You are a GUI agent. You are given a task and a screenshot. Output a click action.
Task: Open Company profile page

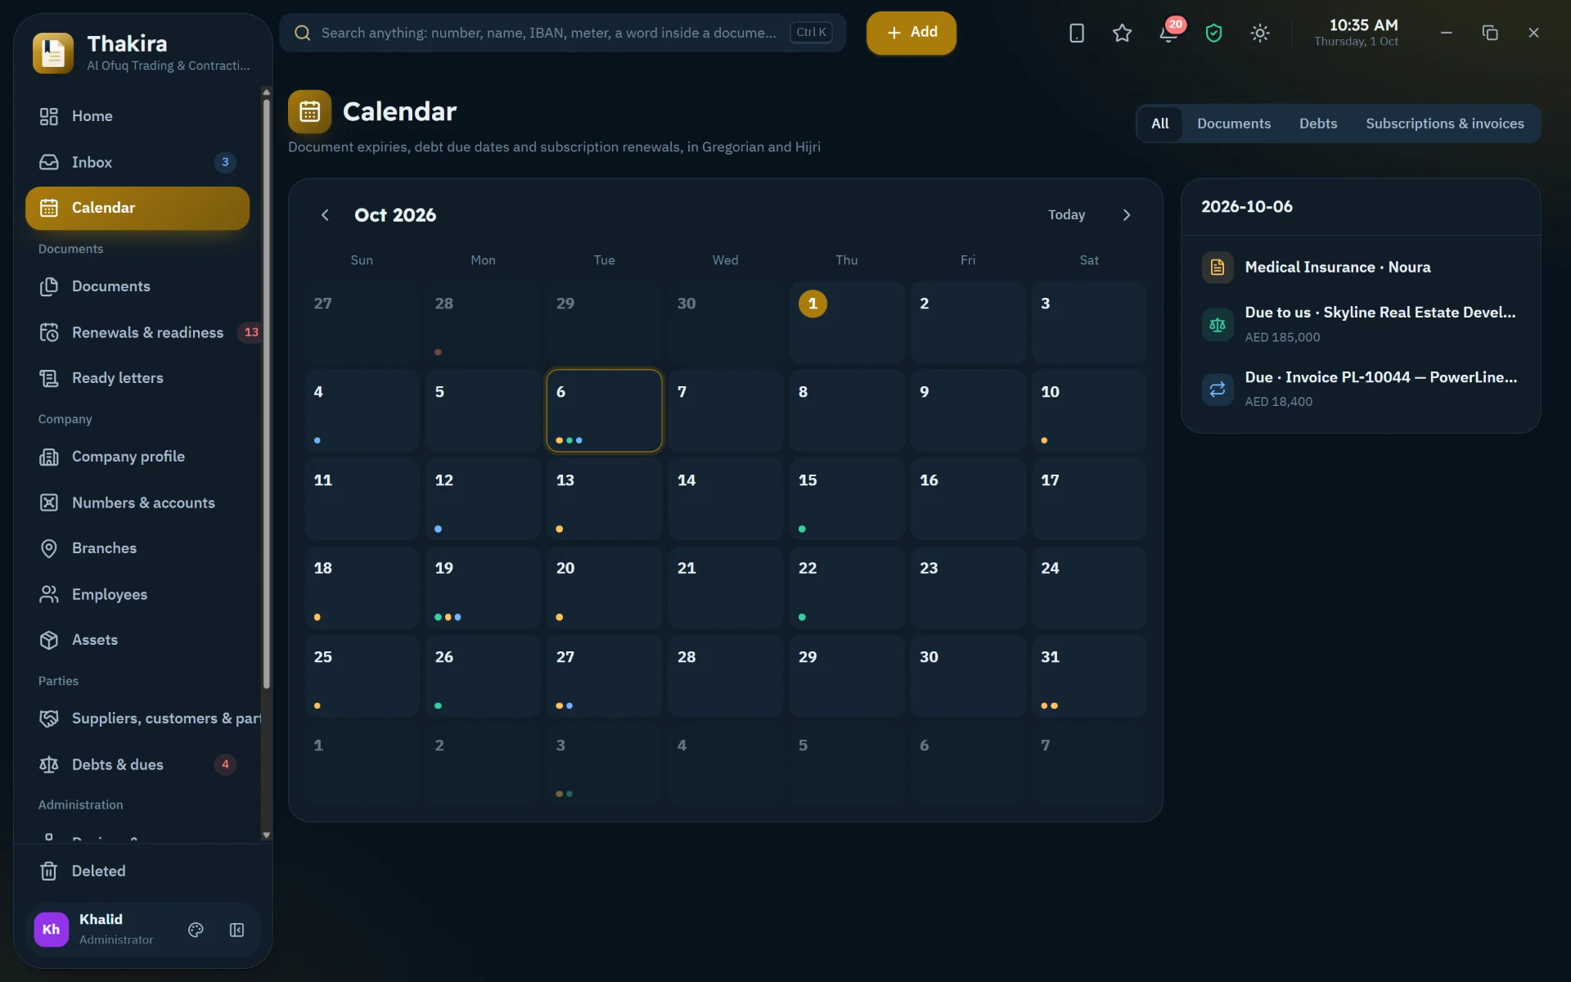coord(137,457)
